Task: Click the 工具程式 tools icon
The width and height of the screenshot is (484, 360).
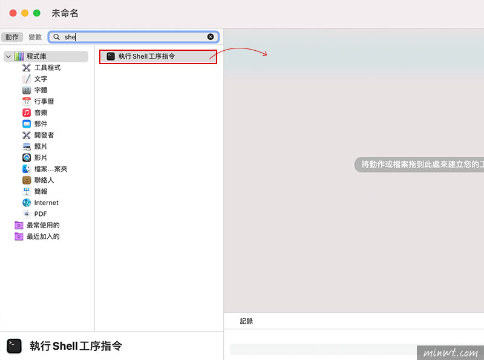Action: point(27,68)
